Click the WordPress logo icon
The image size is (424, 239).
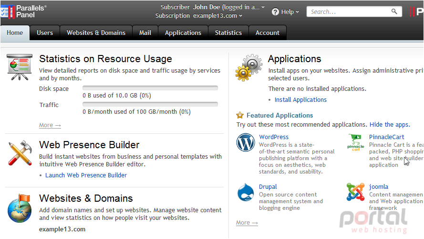(246, 142)
